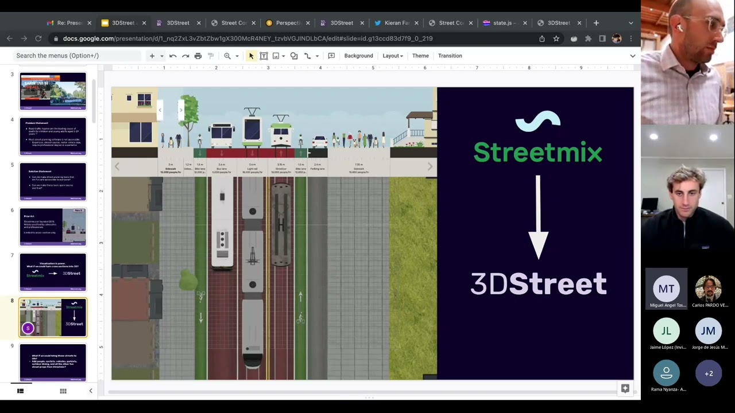Go back in browser history

10,38
